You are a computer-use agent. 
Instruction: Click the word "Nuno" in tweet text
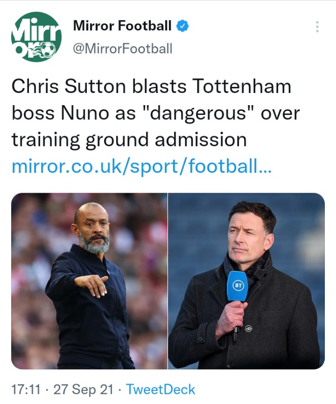click(85, 113)
